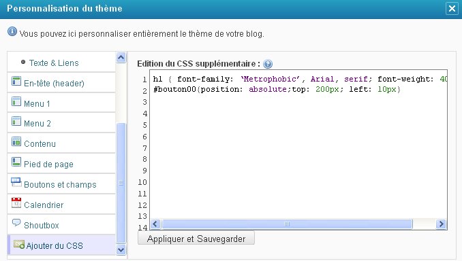Click the Menu 1 layout icon

pyautogui.click(x=16, y=101)
